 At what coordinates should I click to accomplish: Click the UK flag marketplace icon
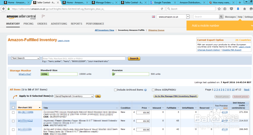click(154, 17)
